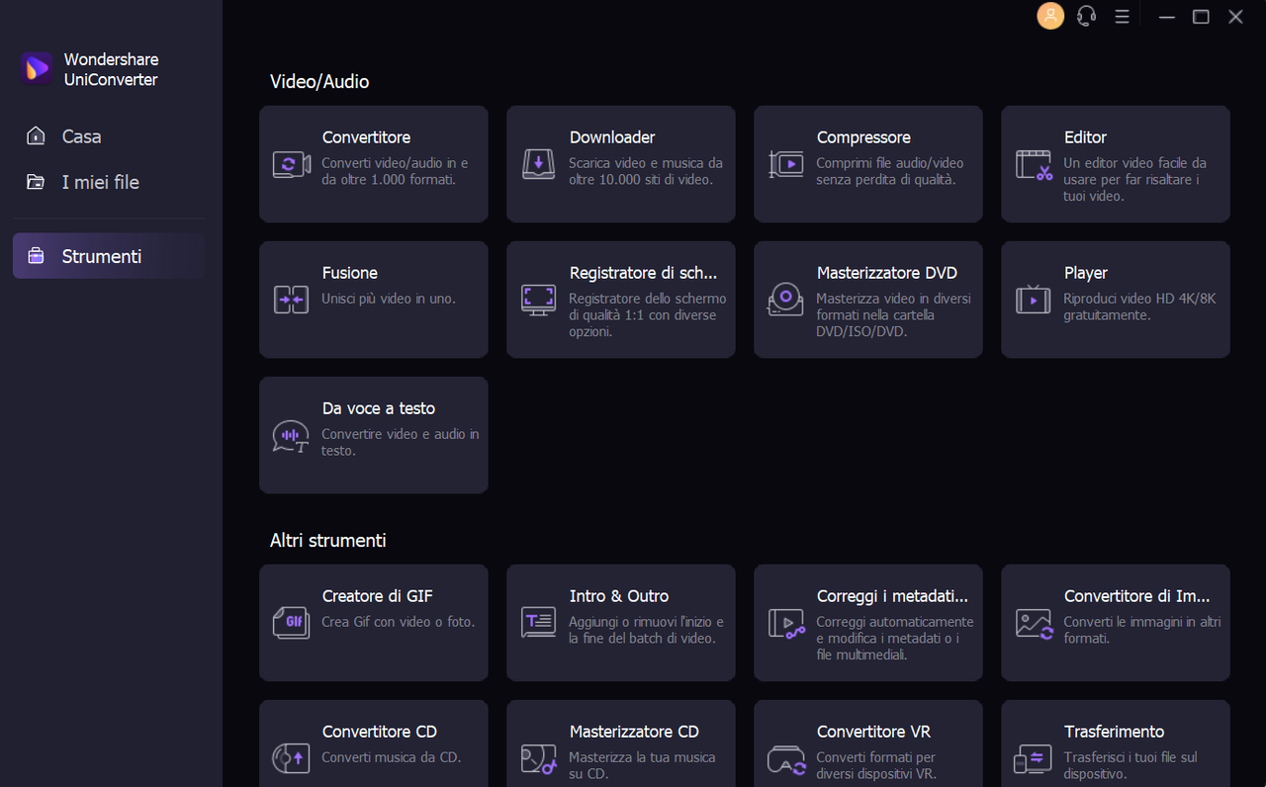Open the hamburger menu in title bar
Image resolution: width=1266 pixels, height=787 pixels.
pyautogui.click(x=1122, y=17)
